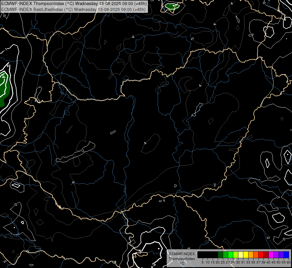Screen dimensions: 292x268
Task: Pick the pale yellow 30-31 legend swatch
Action: click(241, 255)
